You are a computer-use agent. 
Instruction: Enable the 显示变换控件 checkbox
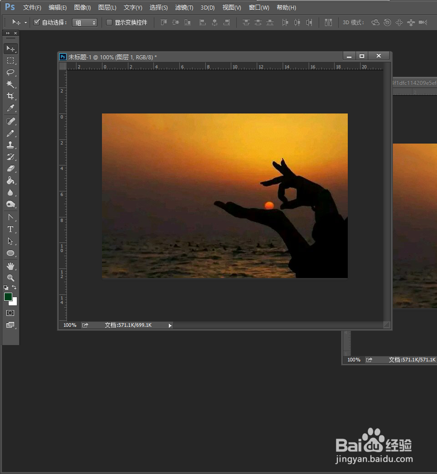click(109, 22)
